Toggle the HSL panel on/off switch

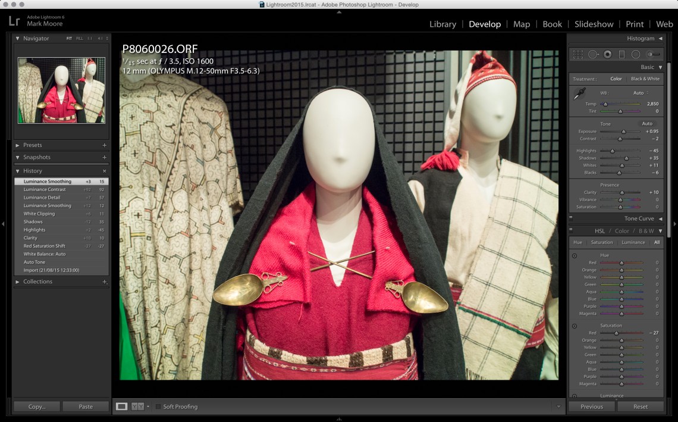tap(571, 231)
